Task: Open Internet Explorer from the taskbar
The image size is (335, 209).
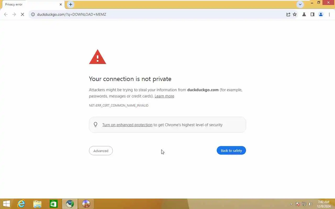Action: point(21,204)
